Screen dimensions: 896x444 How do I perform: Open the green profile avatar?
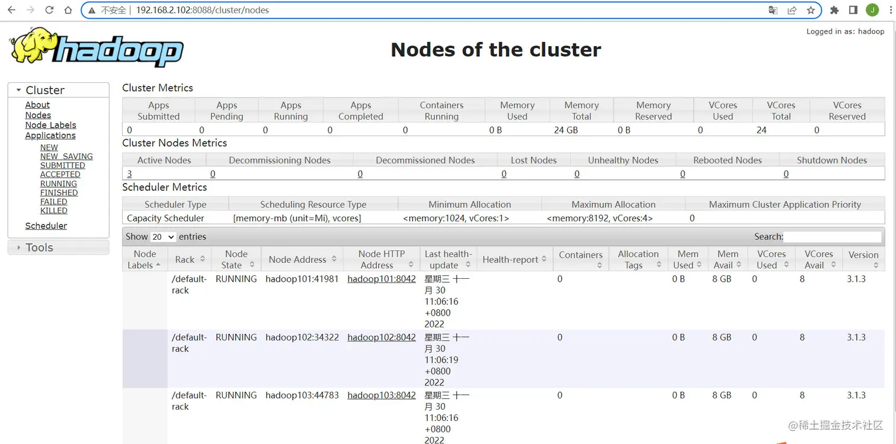pyautogui.click(x=872, y=10)
